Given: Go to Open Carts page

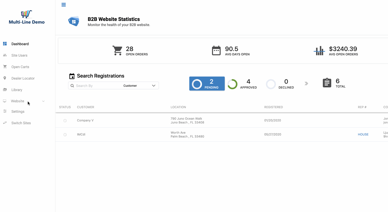Looking at the screenshot, I should pyautogui.click(x=20, y=67).
